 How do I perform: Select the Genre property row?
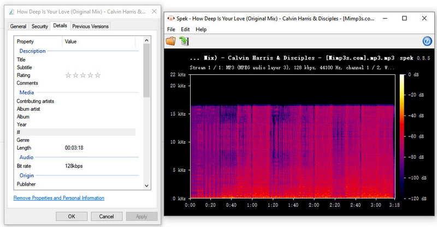pos(76,140)
